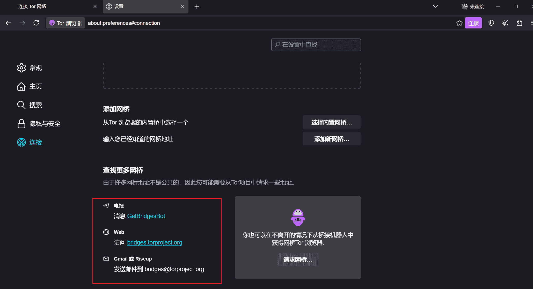Click the bridge bot mascot image
This screenshot has height=289, width=533.
pyautogui.click(x=298, y=217)
